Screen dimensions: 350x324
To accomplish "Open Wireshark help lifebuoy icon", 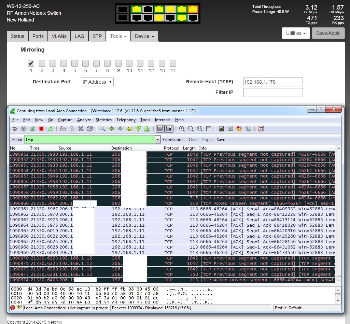I will click(261, 129).
